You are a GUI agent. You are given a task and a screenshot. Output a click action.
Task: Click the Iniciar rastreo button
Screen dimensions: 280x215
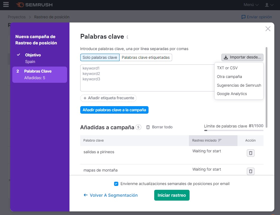tap(172, 195)
